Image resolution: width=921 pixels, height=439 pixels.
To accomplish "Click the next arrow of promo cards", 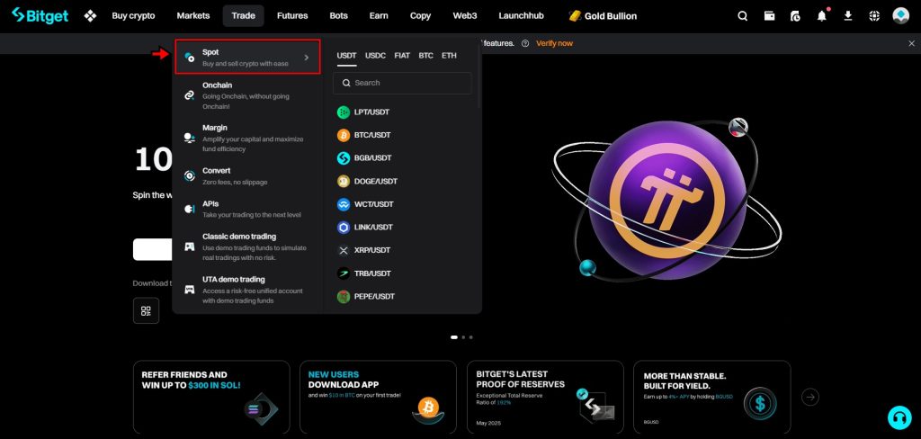I will click(x=810, y=398).
